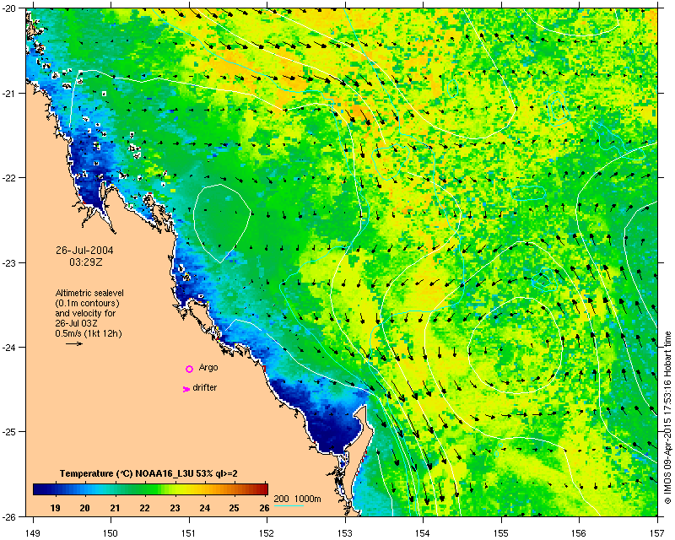Click the '-23' latitude axis label
Image resolution: width=675 pixels, height=540 pixels.
click(x=8, y=262)
